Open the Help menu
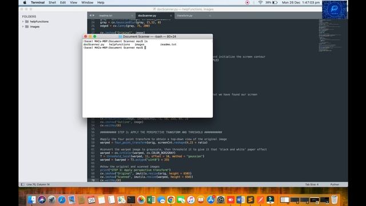This screenshot has width=366, height=206. (101, 2)
